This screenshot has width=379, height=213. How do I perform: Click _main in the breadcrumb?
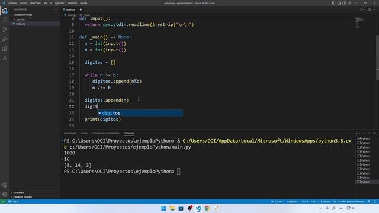[x=86, y=15]
